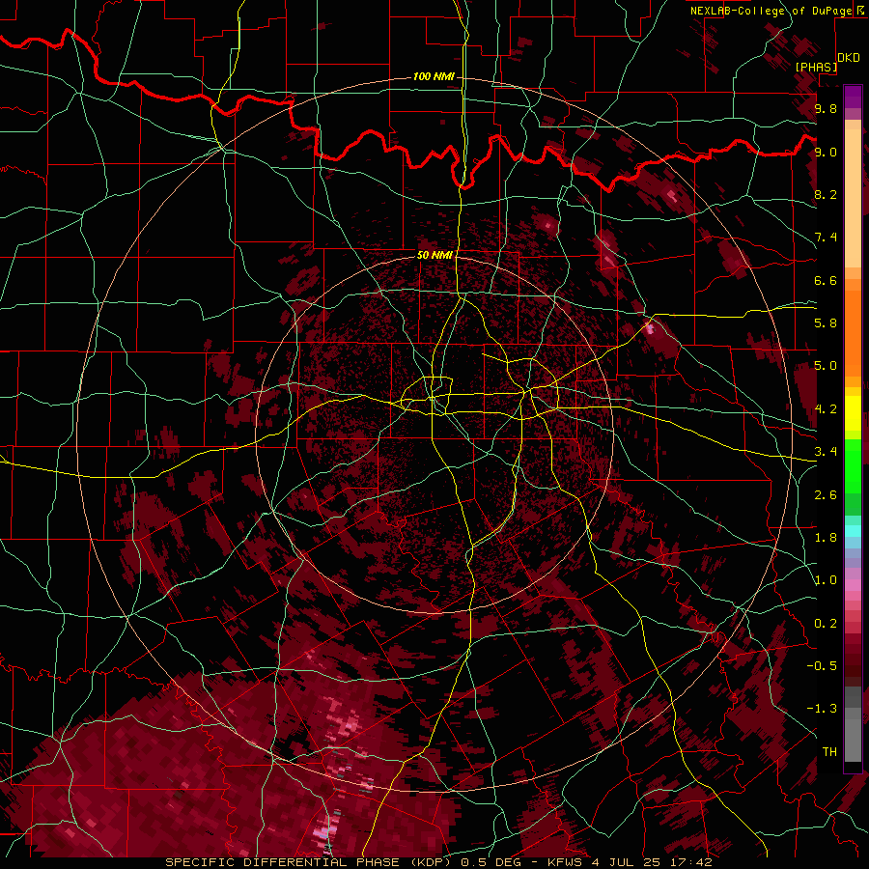
Task: Click the -0.5 scale label
Action: click(822, 666)
